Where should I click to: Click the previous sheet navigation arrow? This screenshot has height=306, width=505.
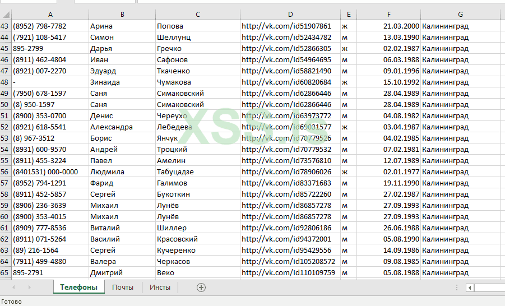13,288
